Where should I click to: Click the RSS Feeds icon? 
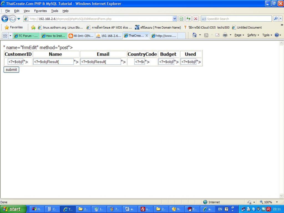[x=206, y=35]
